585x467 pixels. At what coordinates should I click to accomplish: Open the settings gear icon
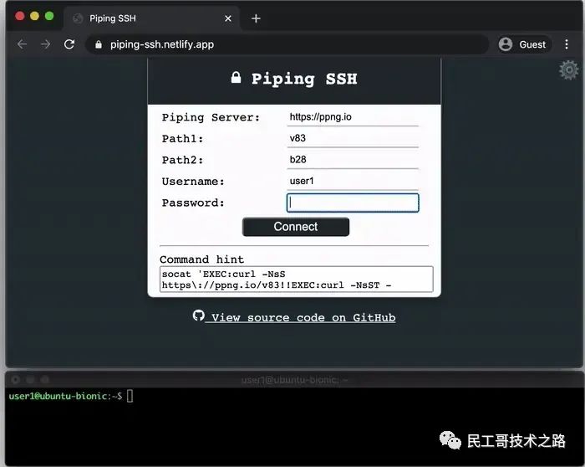click(x=568, y=69)
